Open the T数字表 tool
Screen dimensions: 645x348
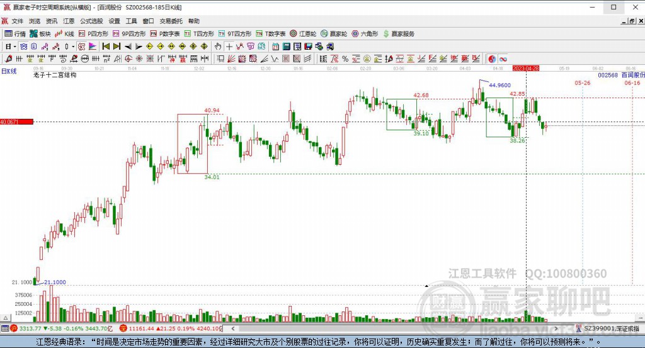(271, 34)
